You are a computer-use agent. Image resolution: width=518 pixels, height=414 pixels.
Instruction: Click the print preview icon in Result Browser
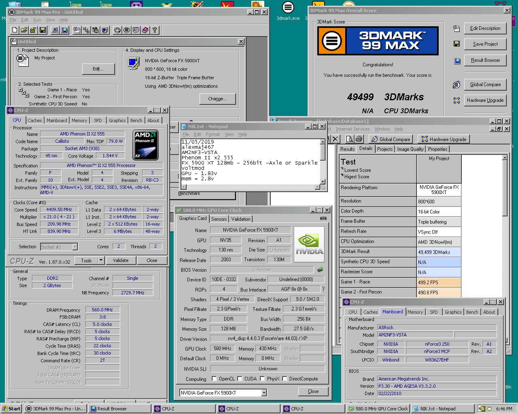pos(350,139)
